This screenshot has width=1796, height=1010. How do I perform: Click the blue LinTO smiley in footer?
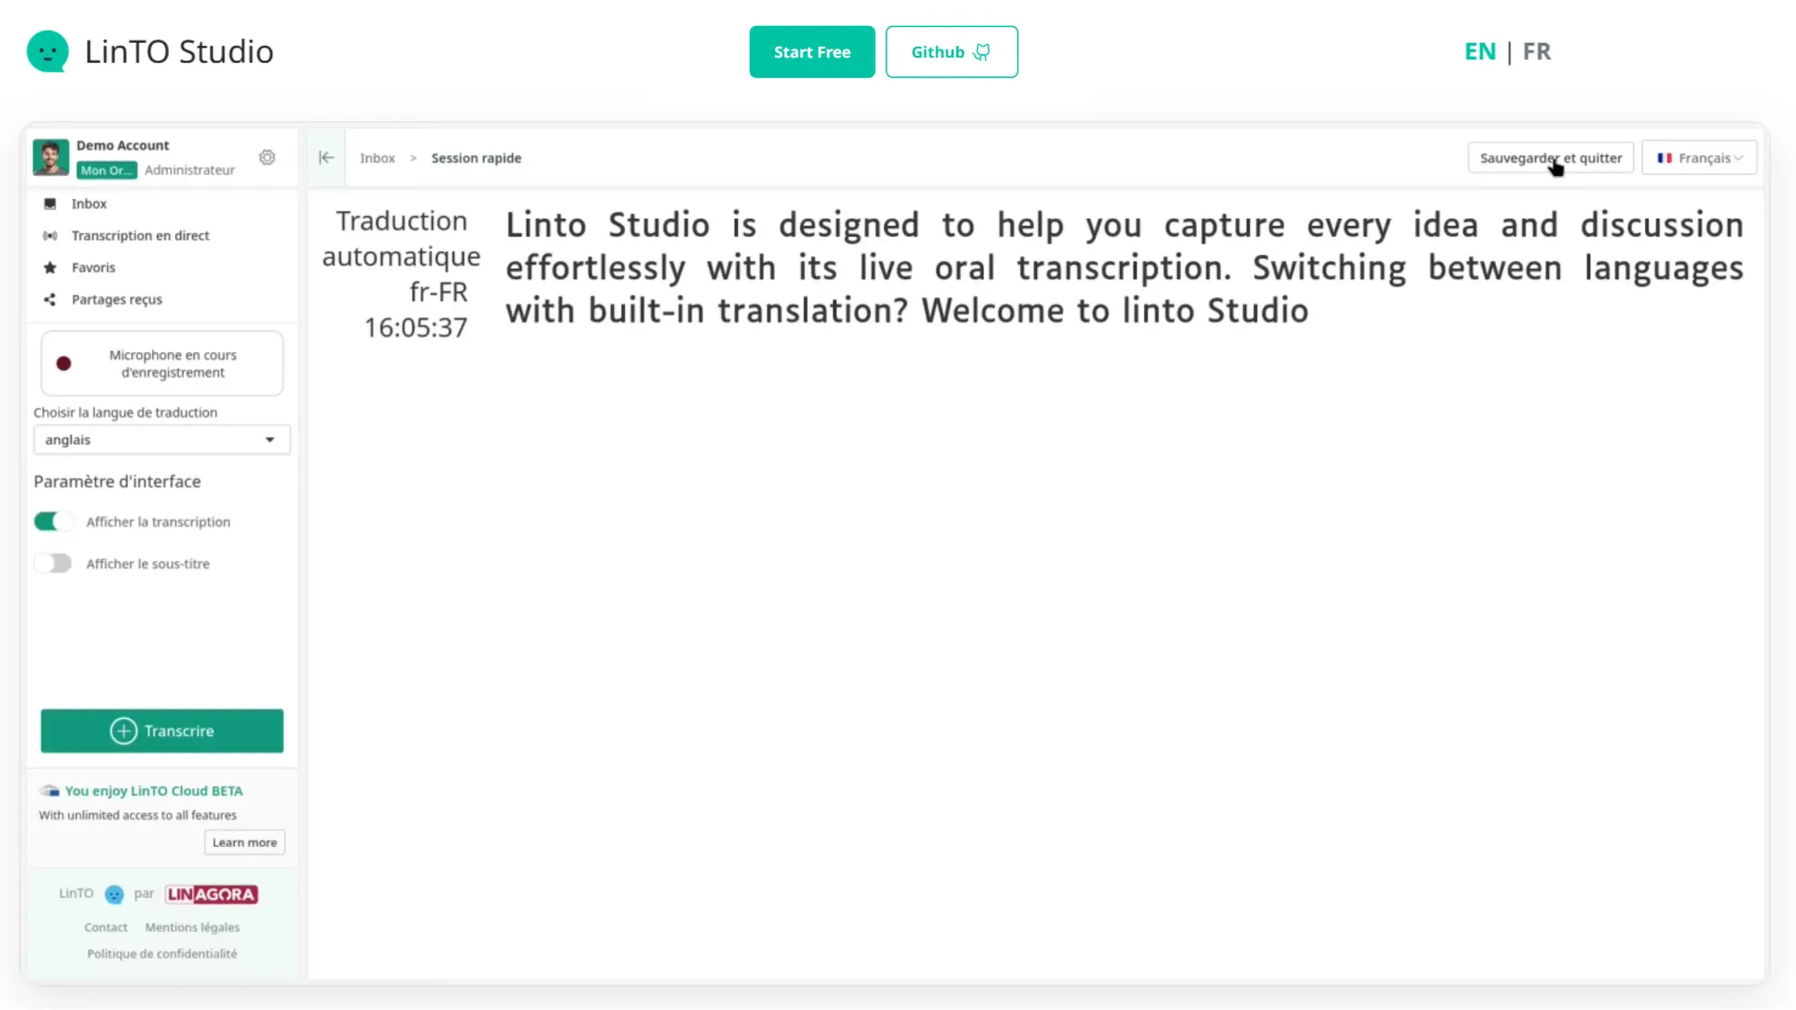(114, 894)
